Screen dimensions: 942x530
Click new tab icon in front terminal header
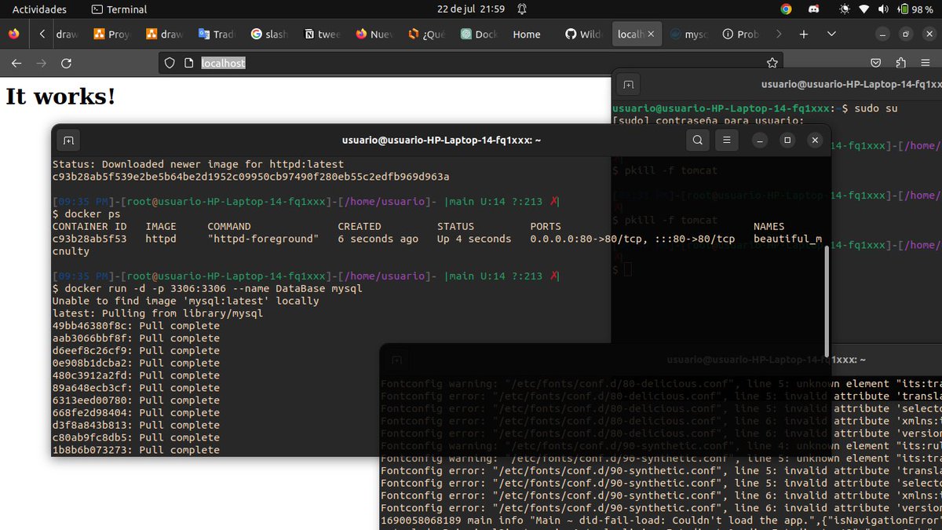68,141
